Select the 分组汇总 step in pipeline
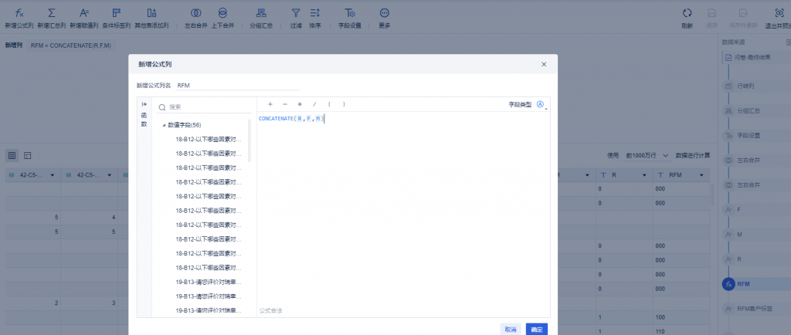Image resolution: width=791 pixels, height=335 pixels. (749, 111)
